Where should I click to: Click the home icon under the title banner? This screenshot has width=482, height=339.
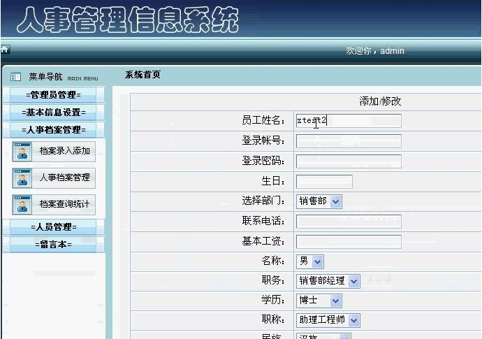5,49
